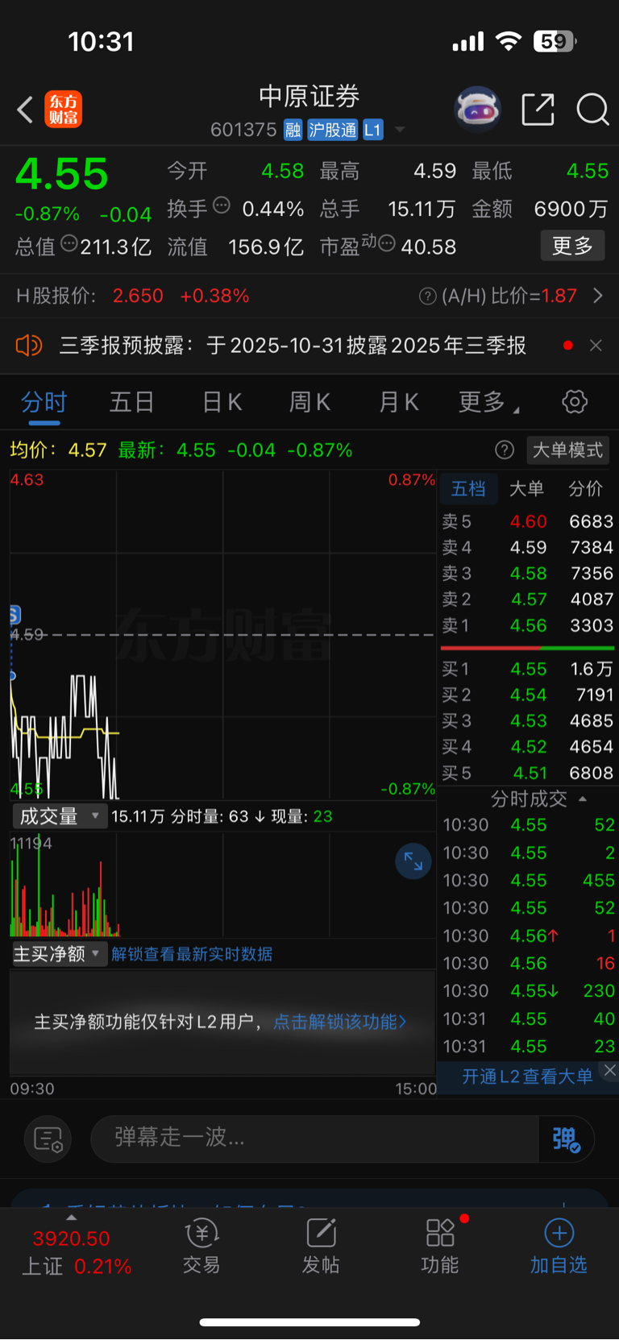Open the 东方财富 logo icon
This screenshot has height=1340, width=619.
[x=63, y=110]
